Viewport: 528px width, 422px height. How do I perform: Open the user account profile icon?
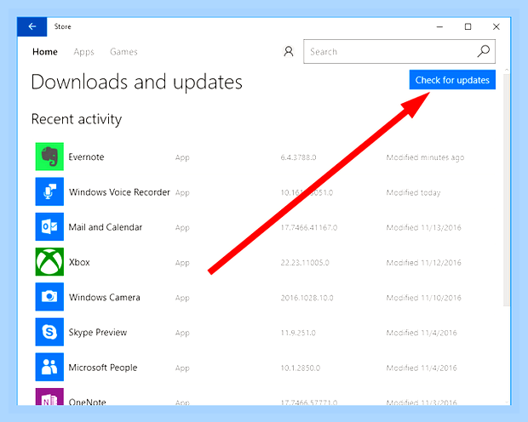click(x=289, y=52)
